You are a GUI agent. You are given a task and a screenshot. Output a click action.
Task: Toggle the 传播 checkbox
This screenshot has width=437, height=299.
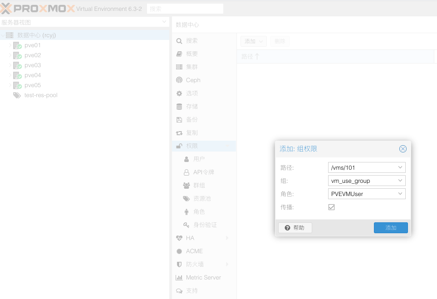pos(331,207)
